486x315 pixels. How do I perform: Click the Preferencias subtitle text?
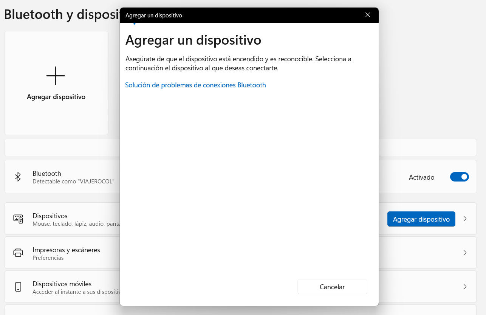coord(48,258)
